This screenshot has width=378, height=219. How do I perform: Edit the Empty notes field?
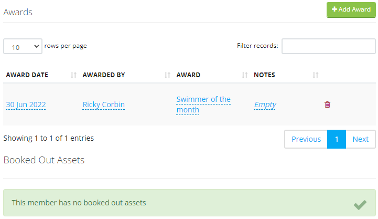click(x=265, y=105)
